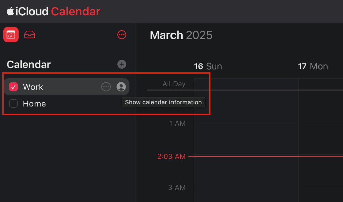The width and height of the screenshot is (343, 202).
Task: Add a new calendar with the plus icon
Action: [x=122, y=64]
